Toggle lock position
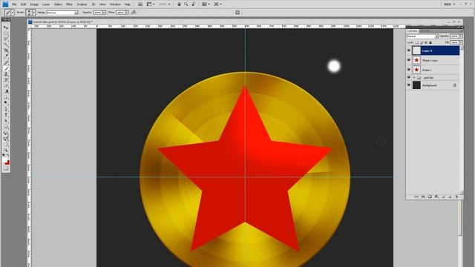 coord(426,43)
